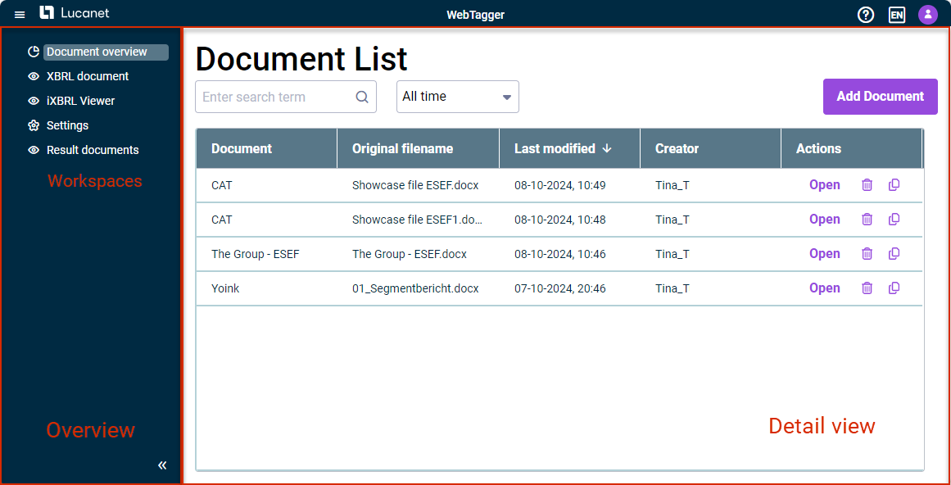This screenshot has height=485, width=951.
Task: Click the Document overview pie icon
Action: click(34, 52)
